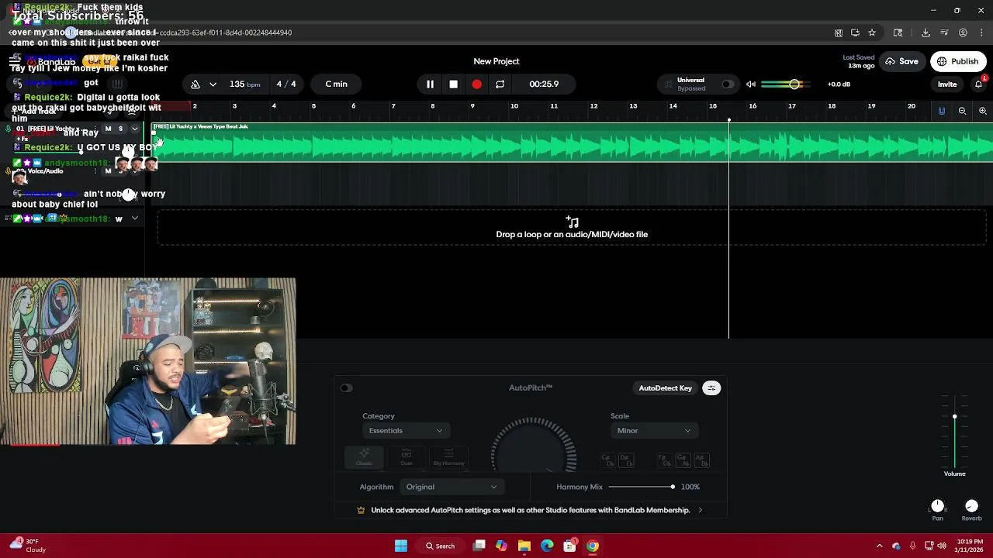Open the Scale Minor dropdown
Viewport: 993px width, 558px height.
coord(654,431)
